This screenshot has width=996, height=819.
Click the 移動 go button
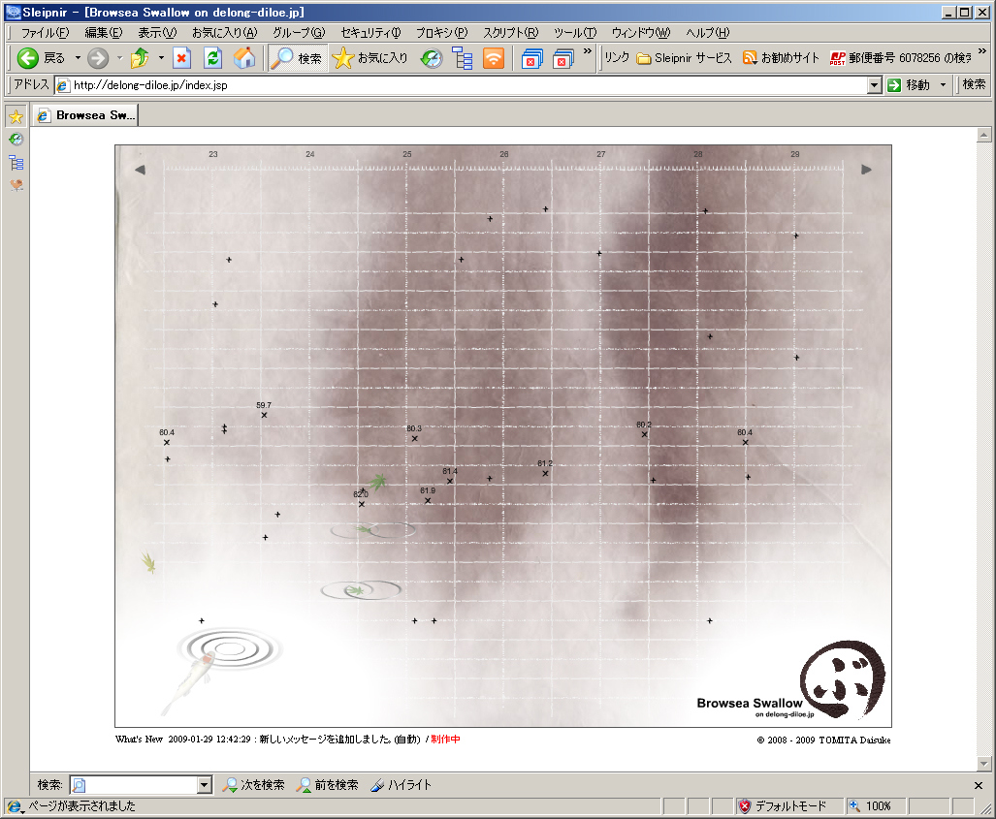point(909,85)
